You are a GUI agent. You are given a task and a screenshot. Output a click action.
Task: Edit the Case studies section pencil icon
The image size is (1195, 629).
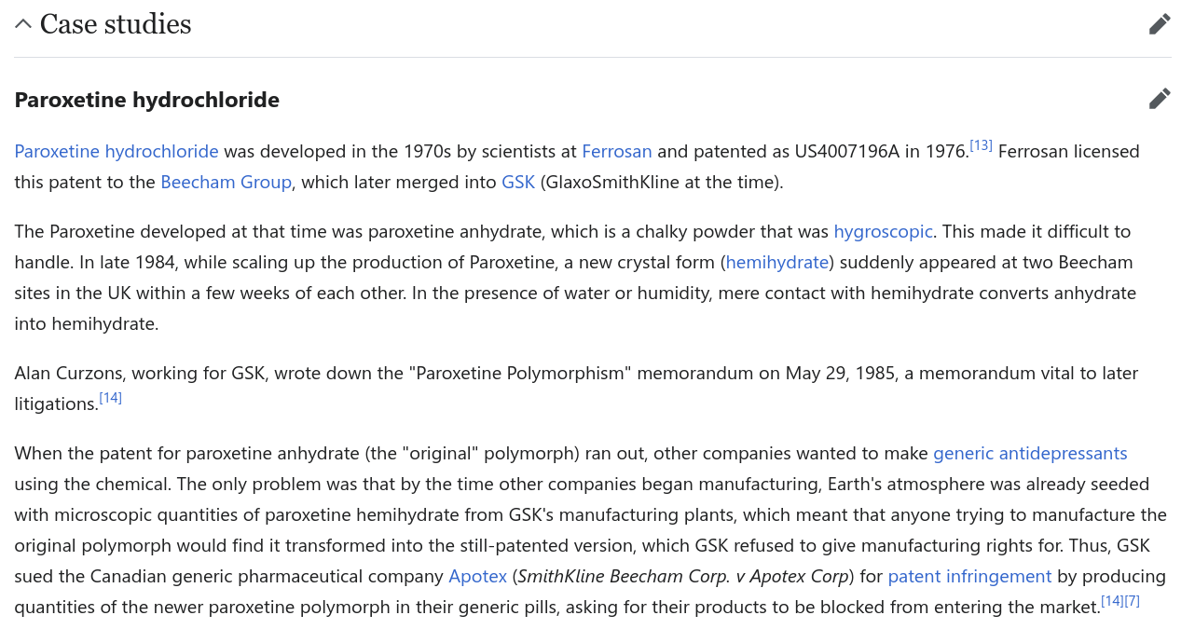[x=1160, y=24]
